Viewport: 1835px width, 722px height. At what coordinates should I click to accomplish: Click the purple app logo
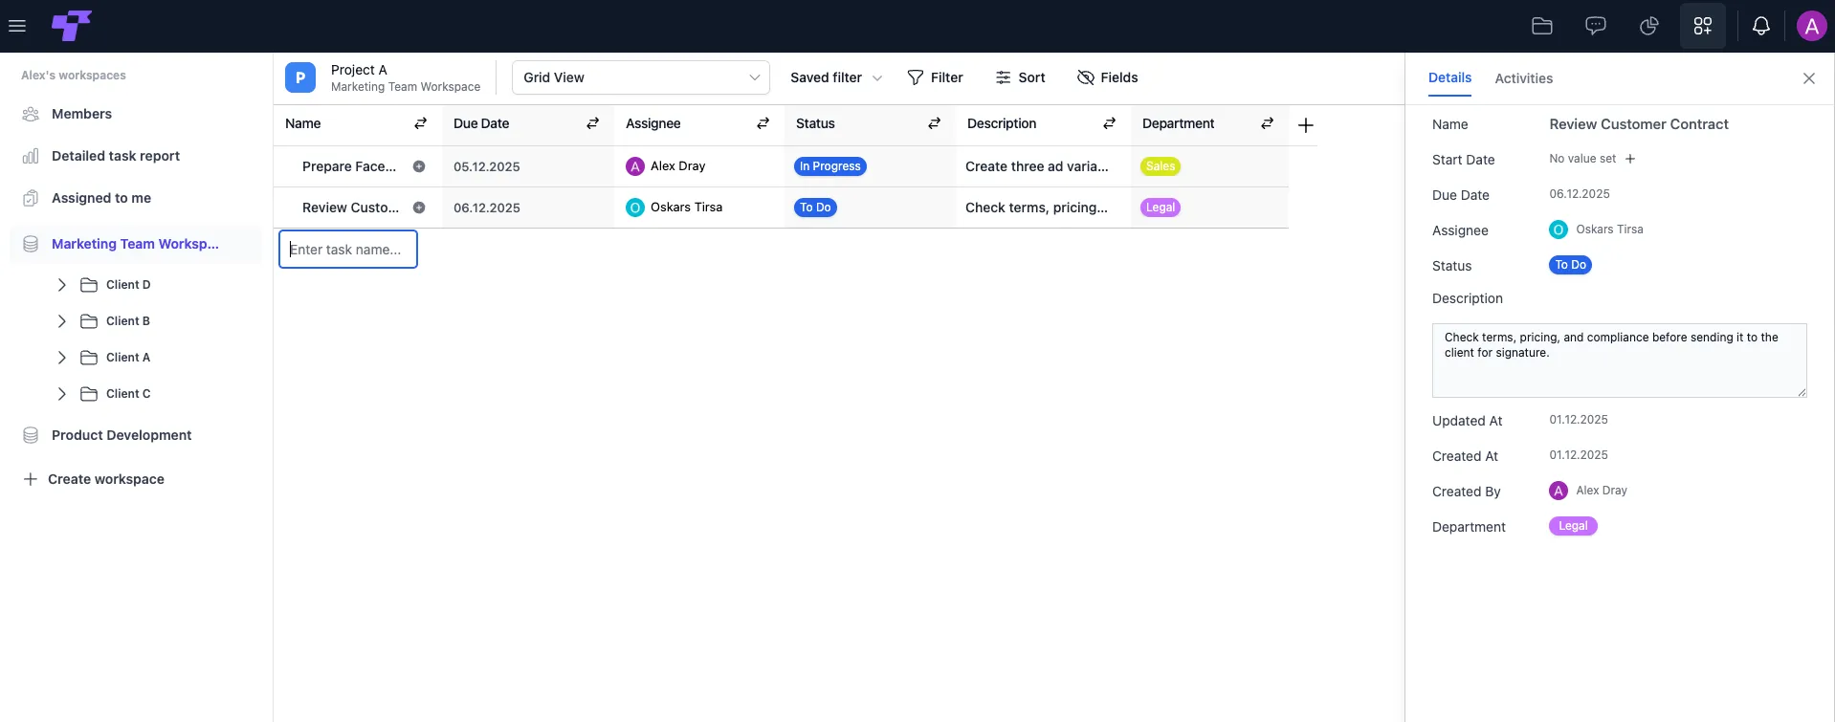point(72,26)
